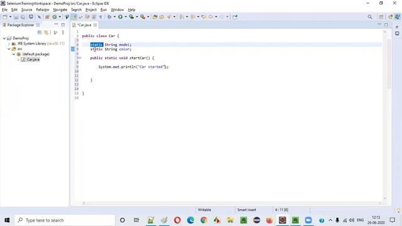Click the Open Task toolbar icon
Image resolution: width=402 pixels, height=226 pixels.
click(161, 17)
